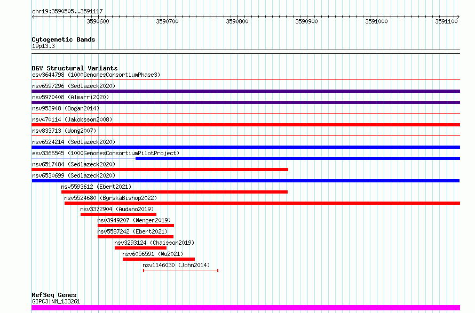This screenshot has width=475, height=313.
Task: Select variant label nsv1146030 (John2014)
Action: point(176,265)
